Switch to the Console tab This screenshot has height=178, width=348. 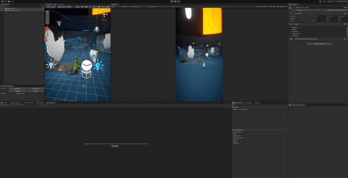pyautogui.click(x=40, y=103)
